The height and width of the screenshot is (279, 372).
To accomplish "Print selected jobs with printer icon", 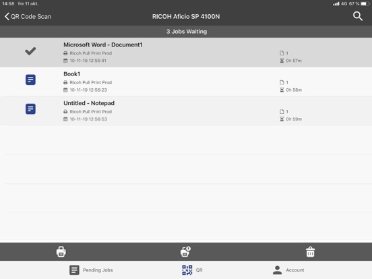I will pos(61,252).
